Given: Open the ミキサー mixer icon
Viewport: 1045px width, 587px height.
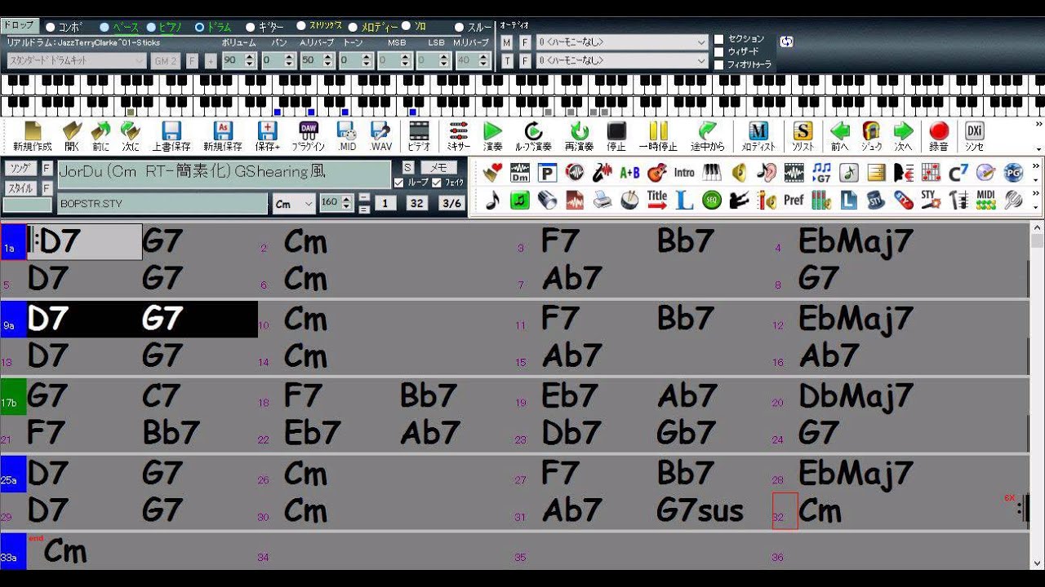Looking at the screenshot, I should tap(459, 136).
